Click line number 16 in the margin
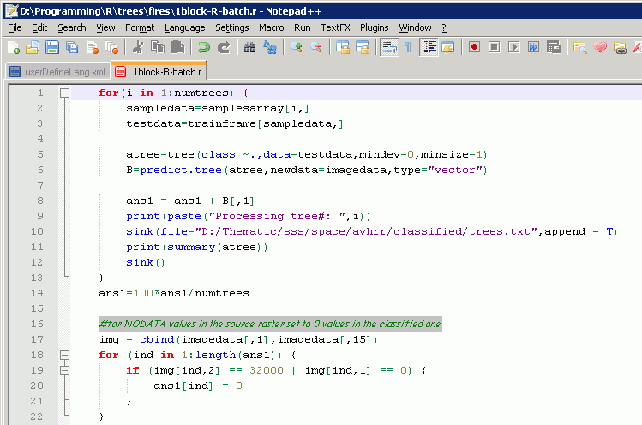Image resolution: width=642 pixels, height=425 pixels. point(38,324)
